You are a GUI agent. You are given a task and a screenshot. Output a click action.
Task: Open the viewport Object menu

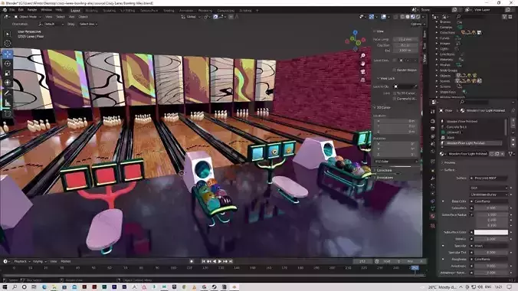[x=84, y=17]
